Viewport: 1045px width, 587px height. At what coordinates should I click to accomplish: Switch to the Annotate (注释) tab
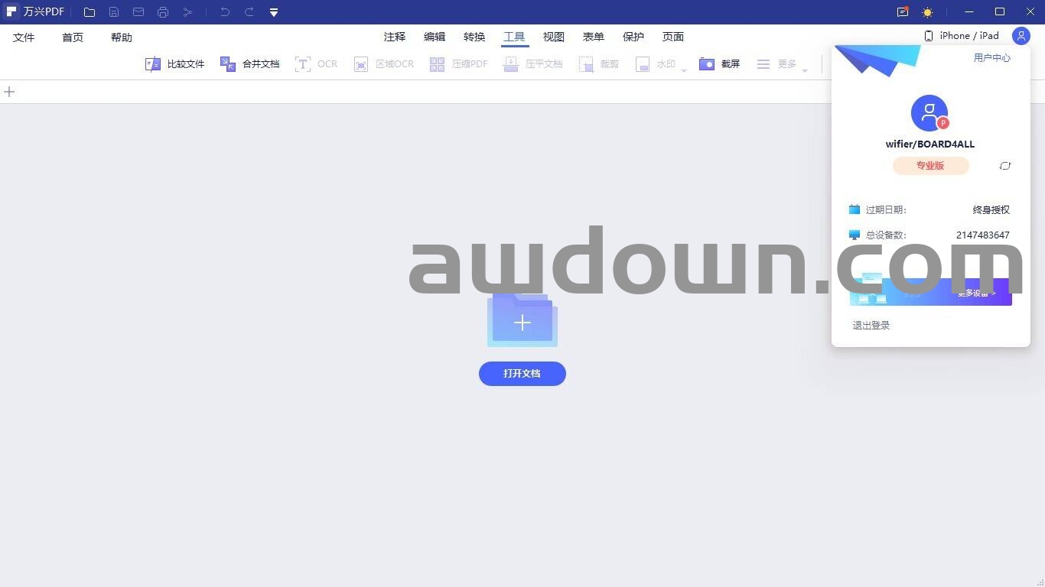click(395, 37)
